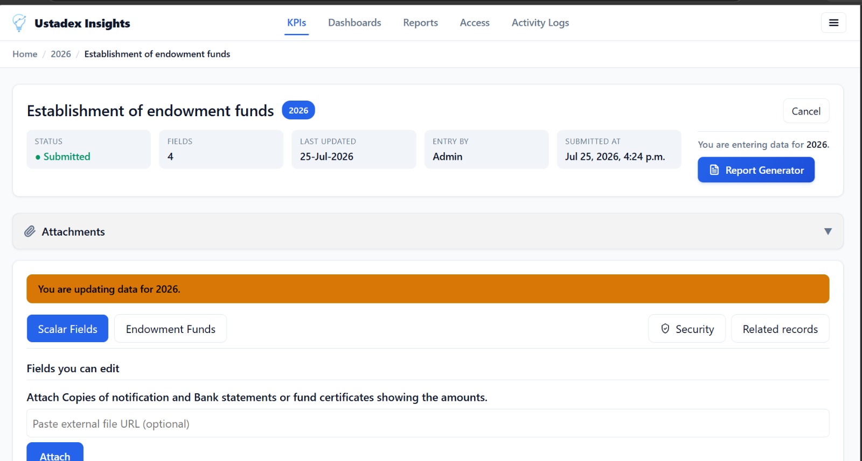This screenshot has width=862, height=461.
Task: Open the Security button
Action: pyautogui.click(x=687, y=329)
